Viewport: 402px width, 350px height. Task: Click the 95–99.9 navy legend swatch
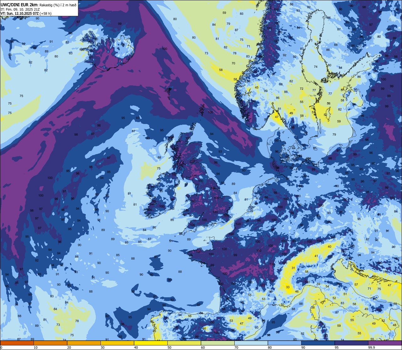click(x=351, y=343)
